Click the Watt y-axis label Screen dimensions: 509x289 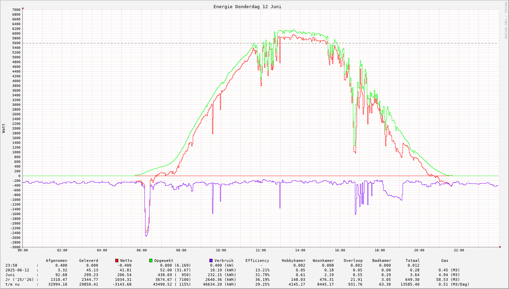pyautogui.click(x=4, y=128)
